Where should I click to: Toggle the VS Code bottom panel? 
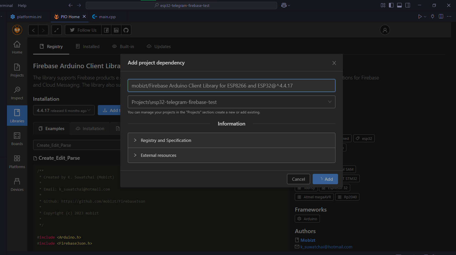click(x=399, y=5)
